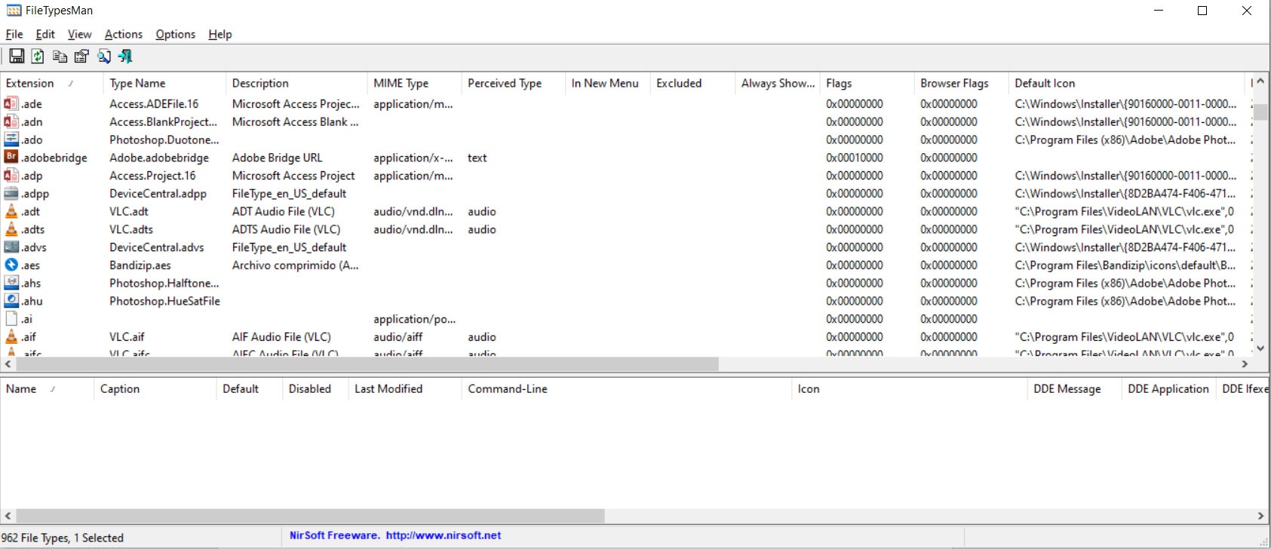Click the lower pane horizontal scrollbar thumb
The height and width of the screenshot is (549, 1271).
(x=310, y=516)
